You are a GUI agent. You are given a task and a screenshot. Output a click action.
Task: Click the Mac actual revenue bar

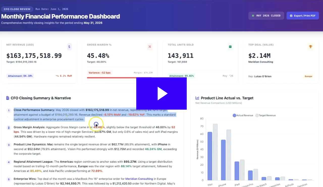click(x=210, y=156)
